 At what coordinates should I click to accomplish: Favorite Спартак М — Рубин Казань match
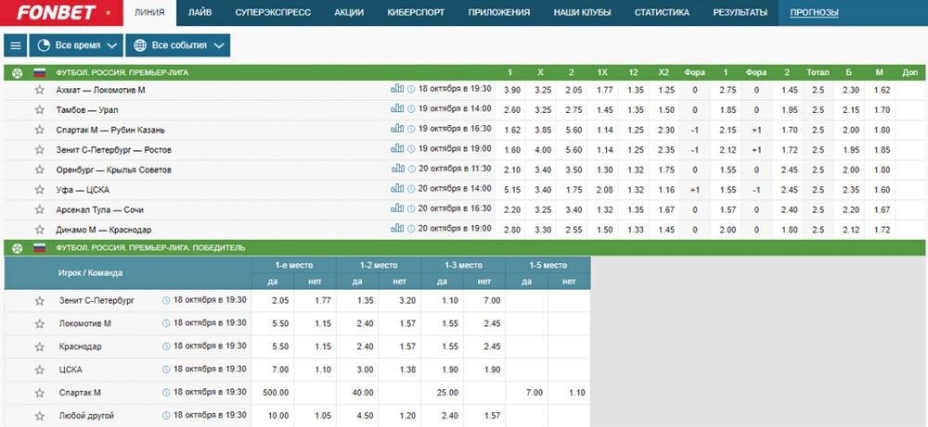pyautogui.click(x=40, y=130)
